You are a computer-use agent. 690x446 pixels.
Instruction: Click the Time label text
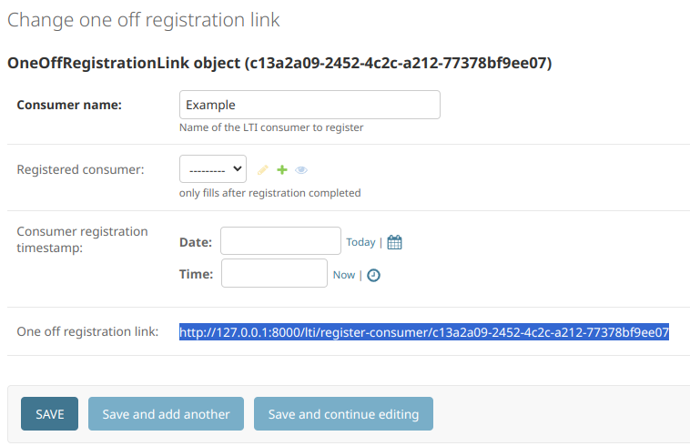pos(197,274)
